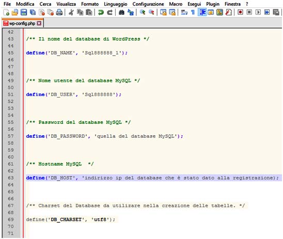Click line 63 DB_HOST define statement

tap(152, 178)
